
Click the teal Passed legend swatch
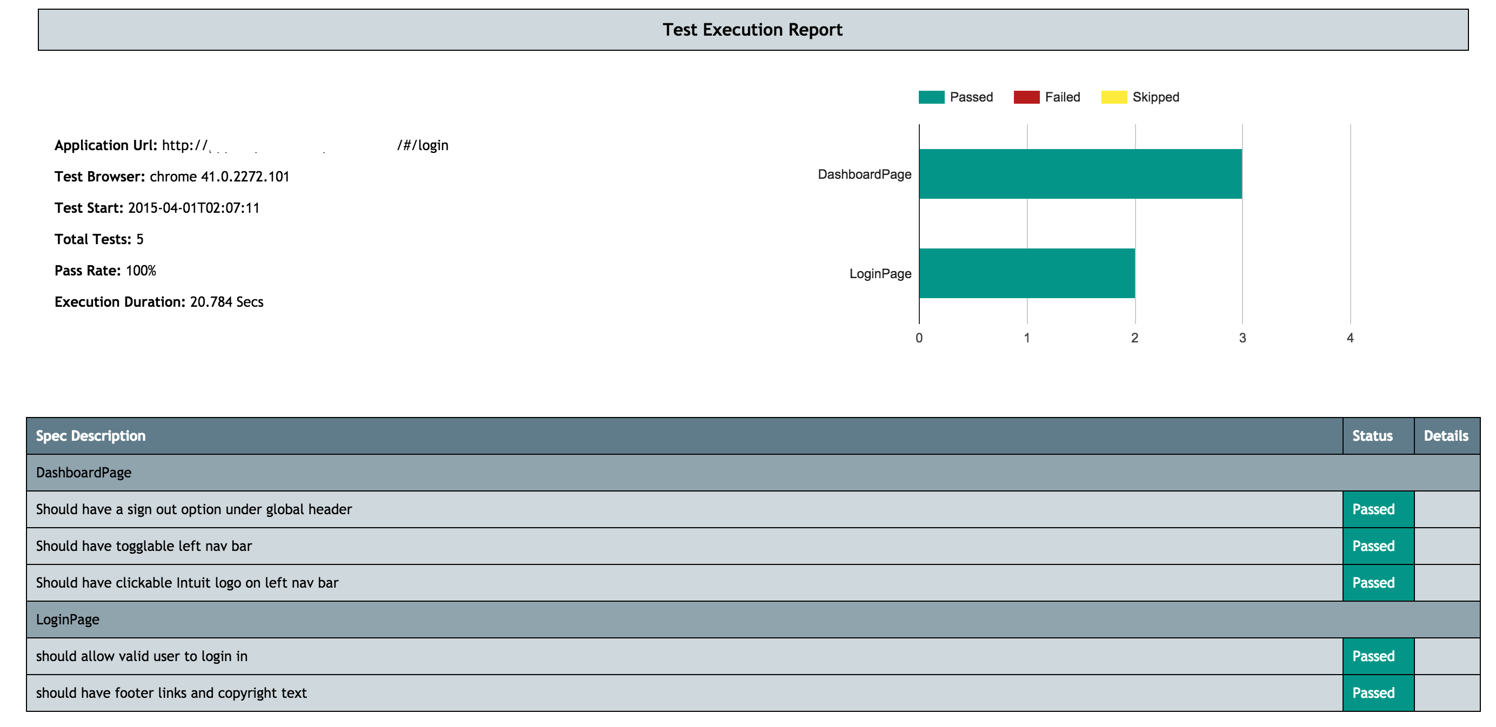click(931, 97)
